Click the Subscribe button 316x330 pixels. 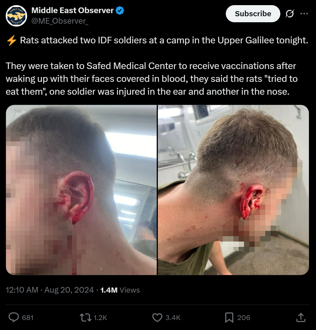tap(253, 14)
